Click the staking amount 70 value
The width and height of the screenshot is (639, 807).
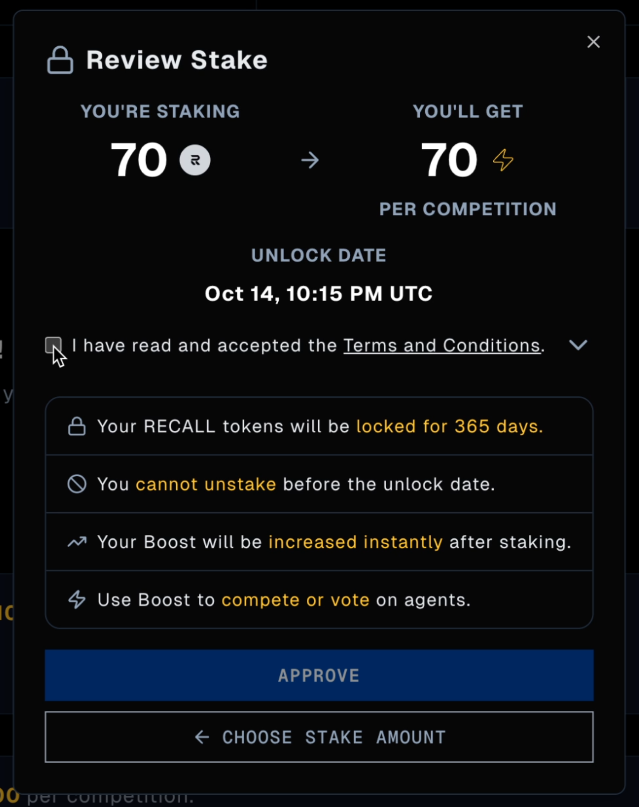pos(139,160)
